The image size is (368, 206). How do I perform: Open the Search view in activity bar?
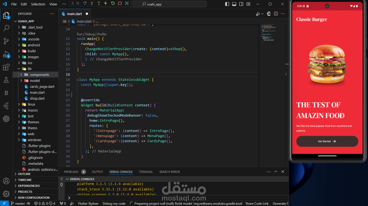coord(6,28)
